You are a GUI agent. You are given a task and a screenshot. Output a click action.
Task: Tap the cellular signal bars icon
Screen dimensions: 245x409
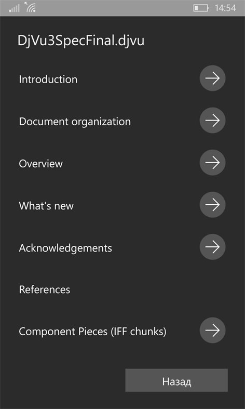(x=15, y=8)
